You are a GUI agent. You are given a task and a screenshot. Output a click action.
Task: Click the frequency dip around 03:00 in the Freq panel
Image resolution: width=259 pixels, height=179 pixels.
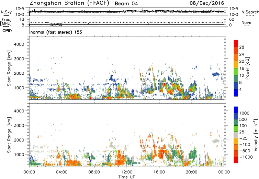point(56,25)
